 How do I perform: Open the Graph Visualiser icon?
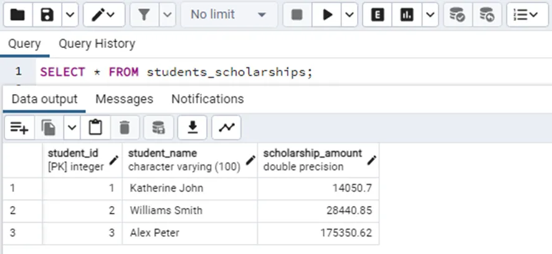pyautogui.click(x=226, y=128)
